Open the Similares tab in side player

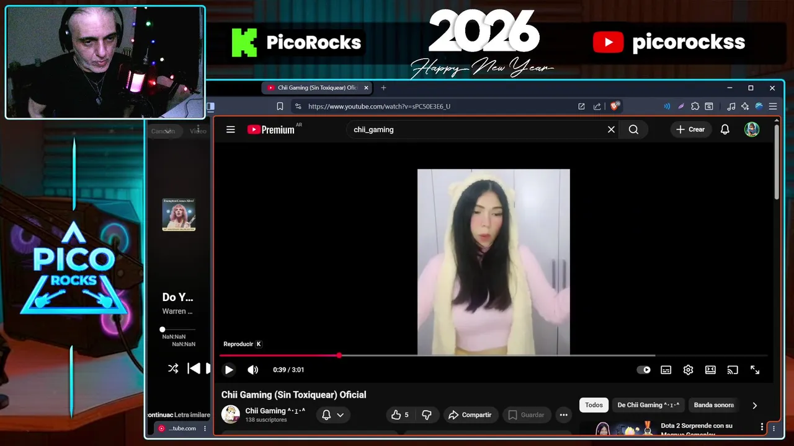[x=200, y=414]
